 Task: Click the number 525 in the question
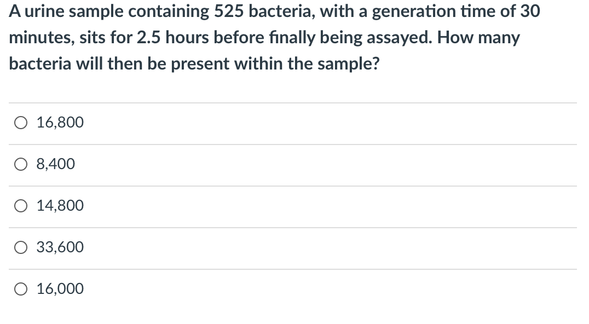[229, 11]
